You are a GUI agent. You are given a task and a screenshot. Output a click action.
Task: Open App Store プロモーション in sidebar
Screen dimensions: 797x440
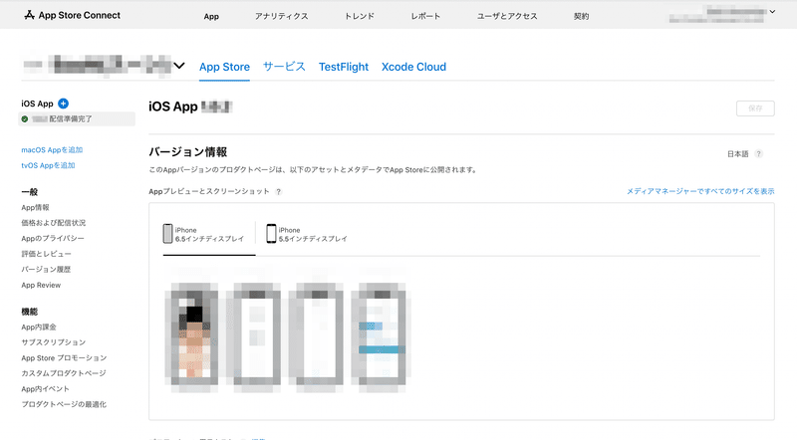click(64, 357)
